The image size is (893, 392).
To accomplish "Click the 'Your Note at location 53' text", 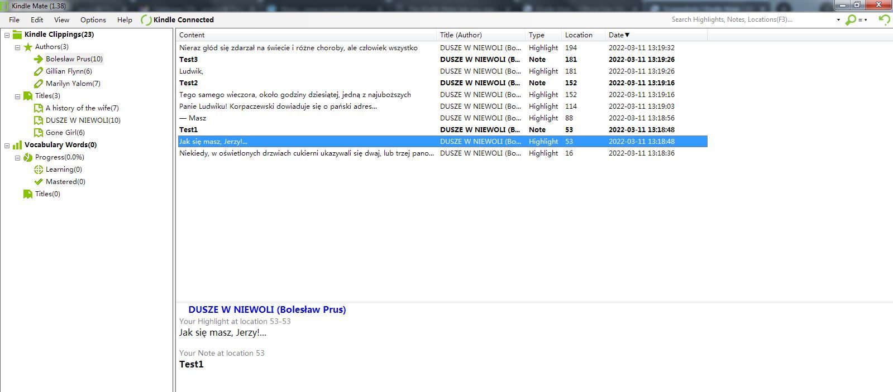I will click(x=222, y=353).
